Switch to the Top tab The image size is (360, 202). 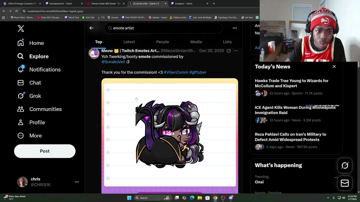pos(98,42)
